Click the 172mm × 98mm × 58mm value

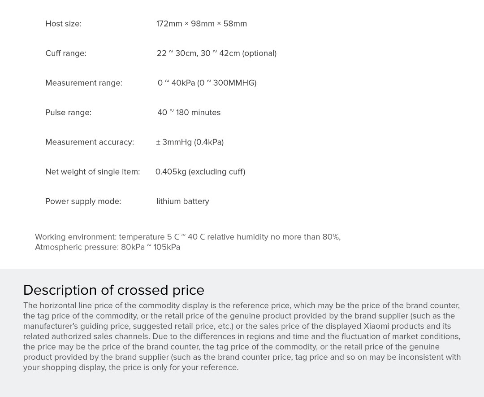click(201, 24)
